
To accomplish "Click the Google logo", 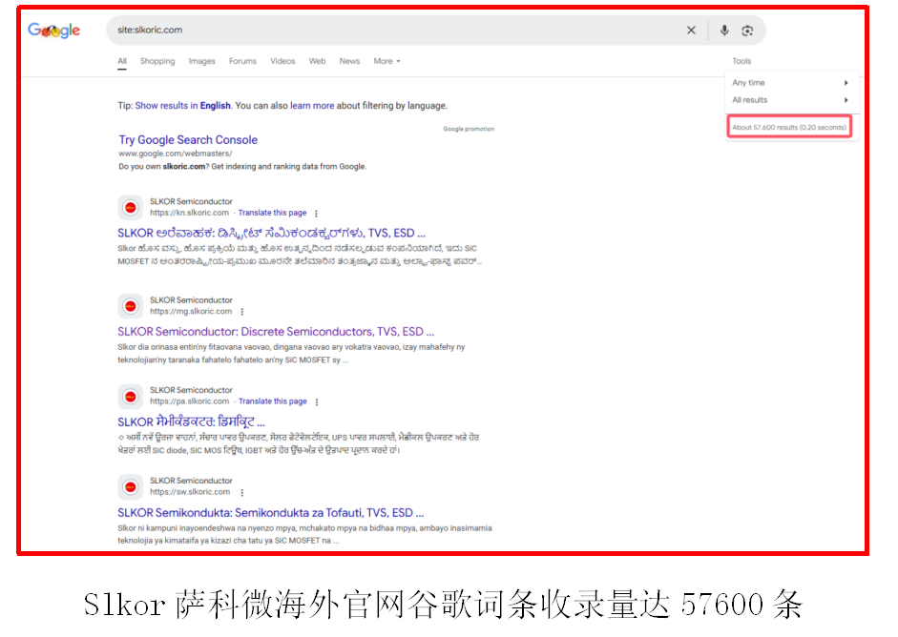I will pyautogui.click(x=53, y=31).
